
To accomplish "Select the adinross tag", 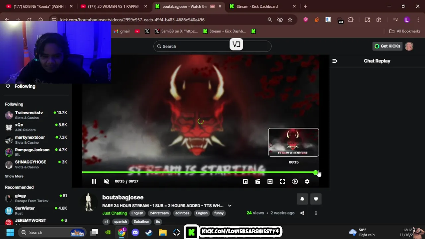I will 182,213.
